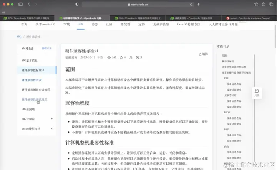Jump to BMC in the page outline
Viewport: 277px width, 170px height.
coord(227,130)
